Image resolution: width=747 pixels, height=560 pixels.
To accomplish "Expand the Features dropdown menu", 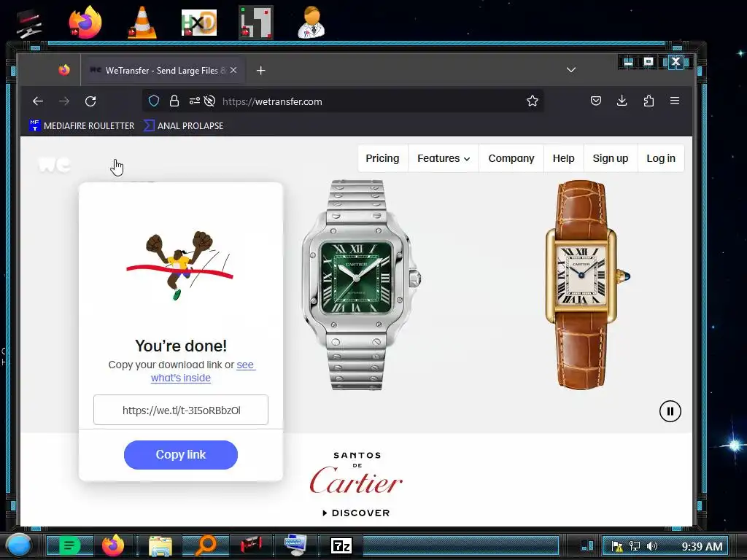I will point(444,158).
